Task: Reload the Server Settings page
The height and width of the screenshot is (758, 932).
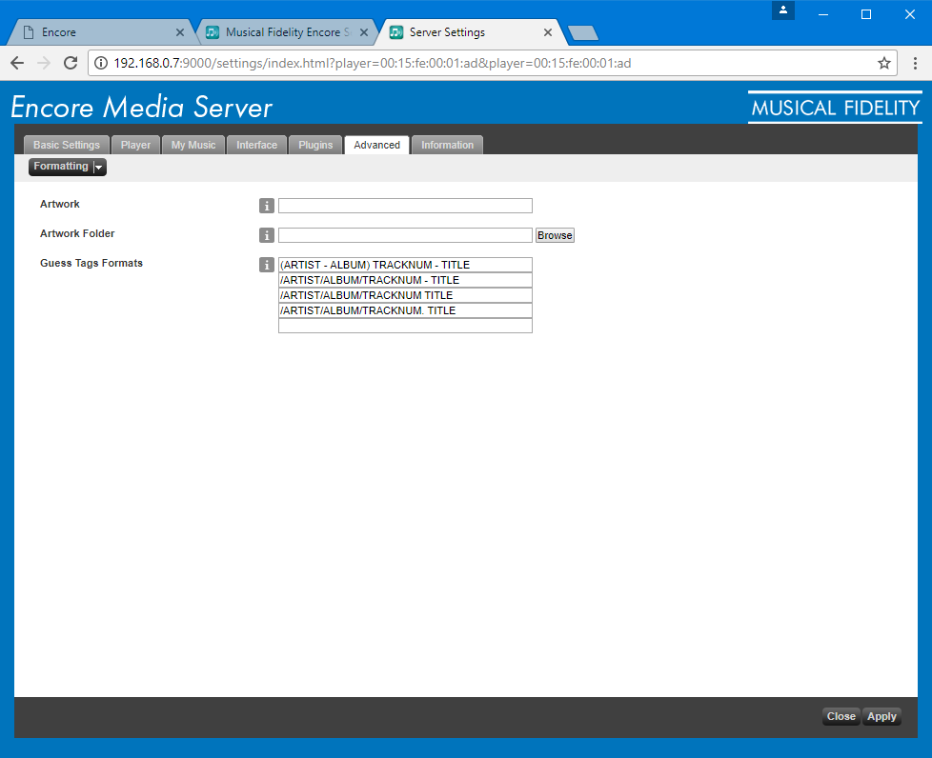Action: pyautogui.click(x=71, y=63)
